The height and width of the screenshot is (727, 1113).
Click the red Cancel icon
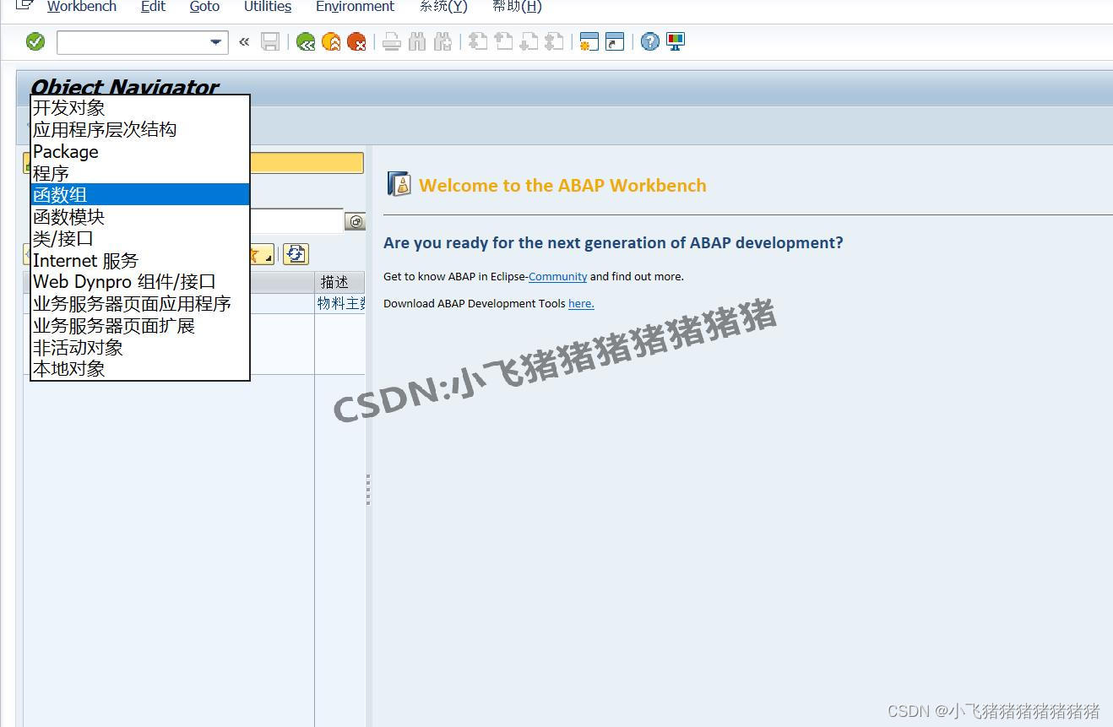356,41
